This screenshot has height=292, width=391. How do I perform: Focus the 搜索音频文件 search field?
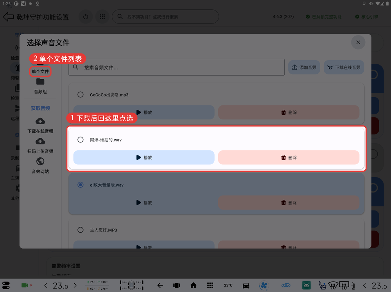[177, 67]
